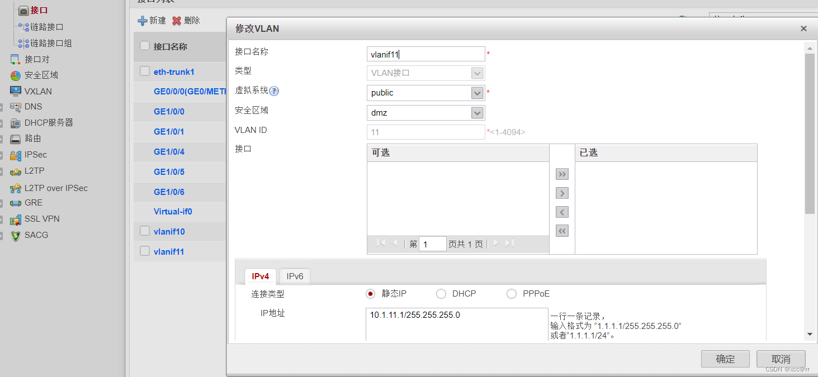Screen dimensions: 818x377
Task: Open the 安全区域 dmz dropdown
Action: 477,112
